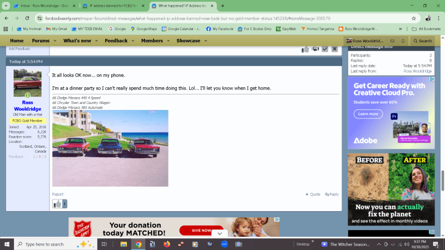Open Firefox from the taskbar

pos(166,244)
